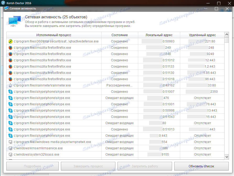The width and height of the screenshot is (234, 176).
Task: Click local address cell ending 688
Action: click(x=159, y=148)
